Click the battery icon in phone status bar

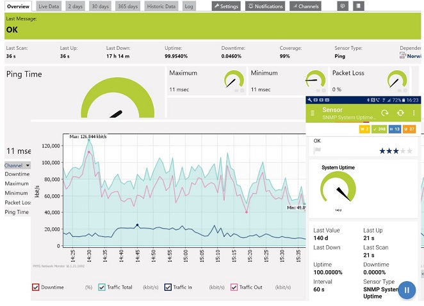tap(404, 100)
